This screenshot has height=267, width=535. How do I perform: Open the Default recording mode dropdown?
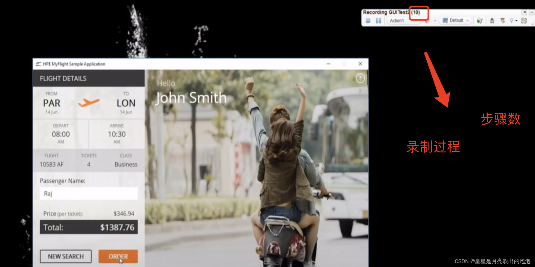[x=456, y=20]
